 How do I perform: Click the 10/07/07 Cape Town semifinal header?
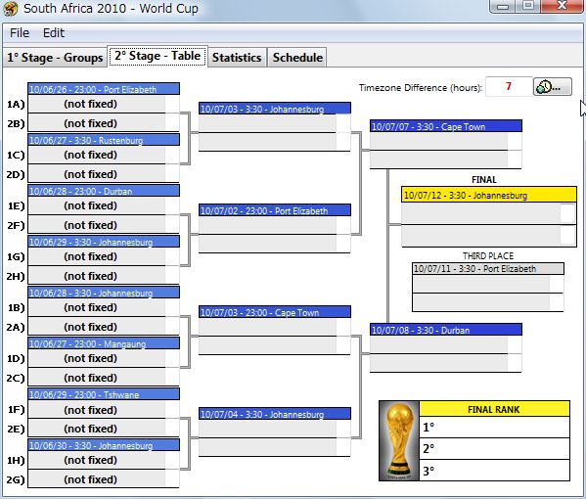[446, 126]
